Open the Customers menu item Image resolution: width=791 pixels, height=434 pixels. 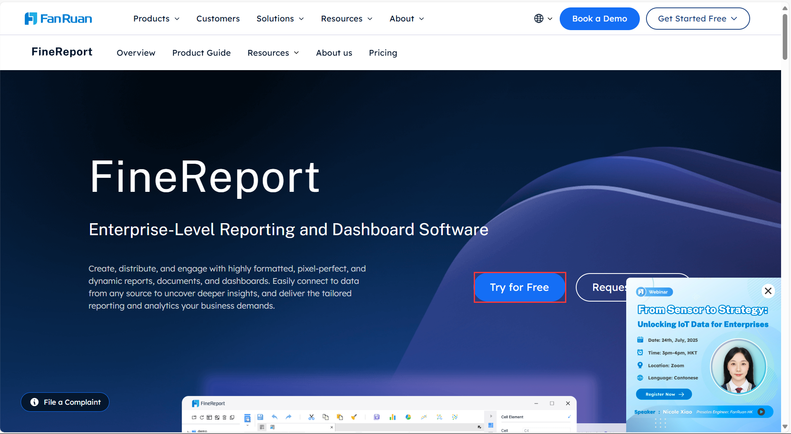click(218, 19)
